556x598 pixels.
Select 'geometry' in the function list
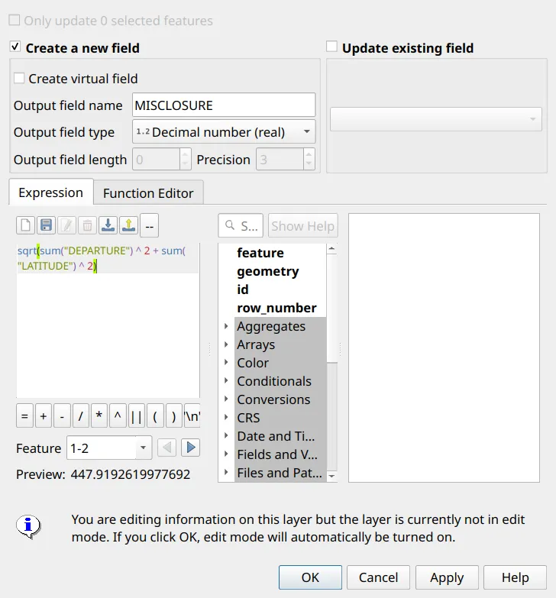[268, 271]
